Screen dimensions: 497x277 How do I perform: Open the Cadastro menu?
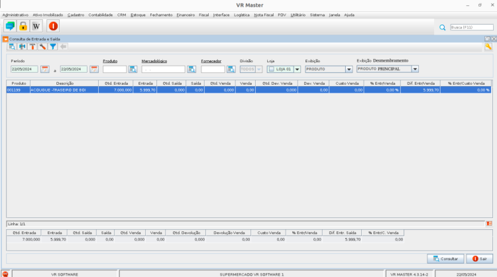76,15
